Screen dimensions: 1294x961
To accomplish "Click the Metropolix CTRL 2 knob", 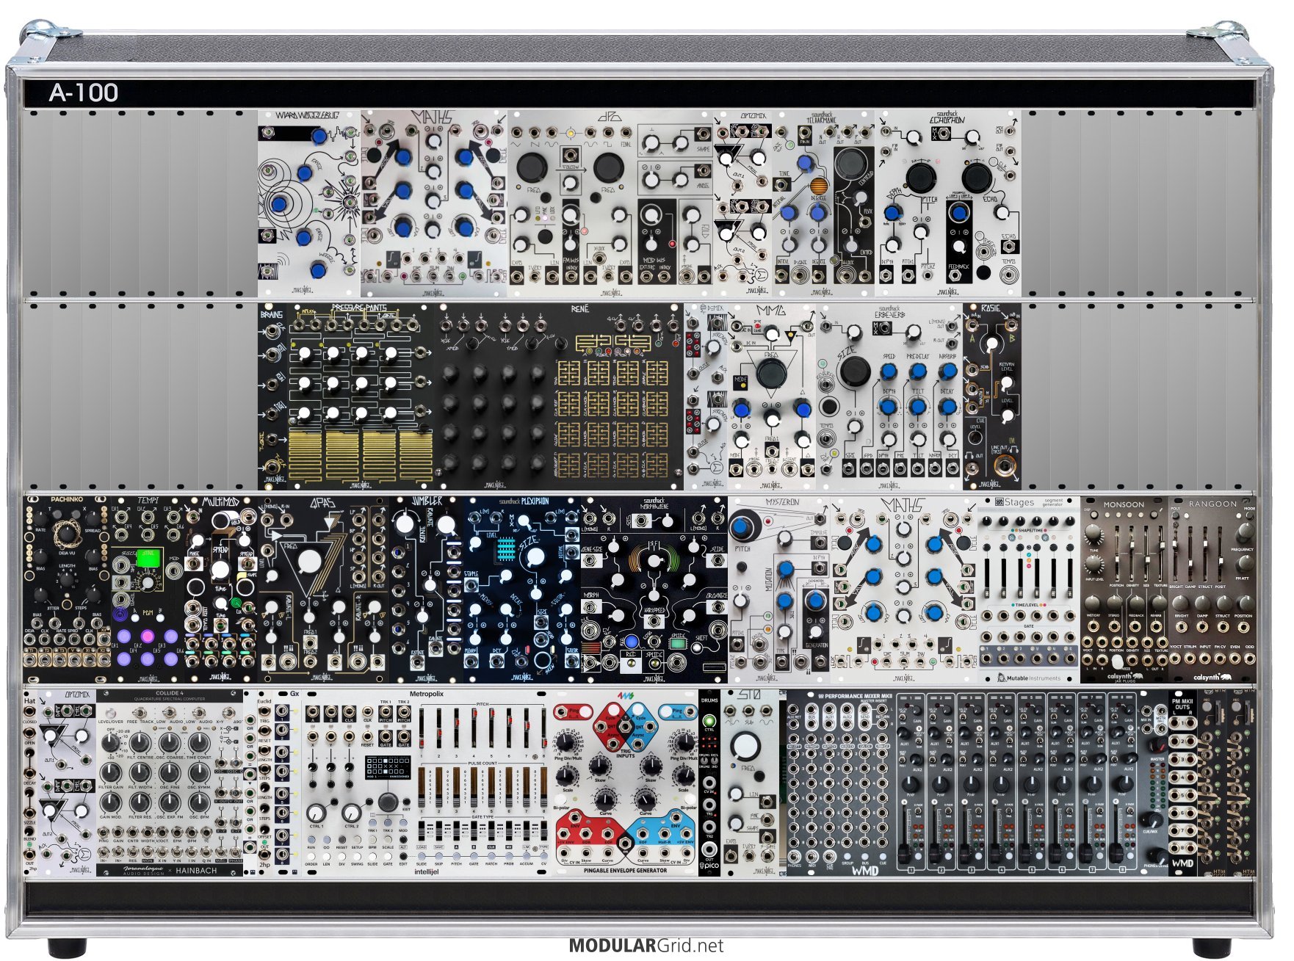I will [352, 813].
